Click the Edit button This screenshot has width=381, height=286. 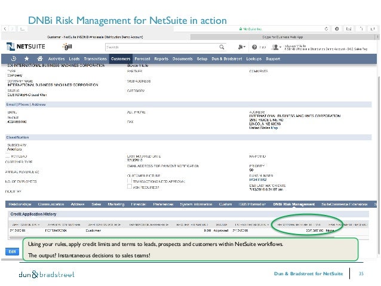(12, 251)
